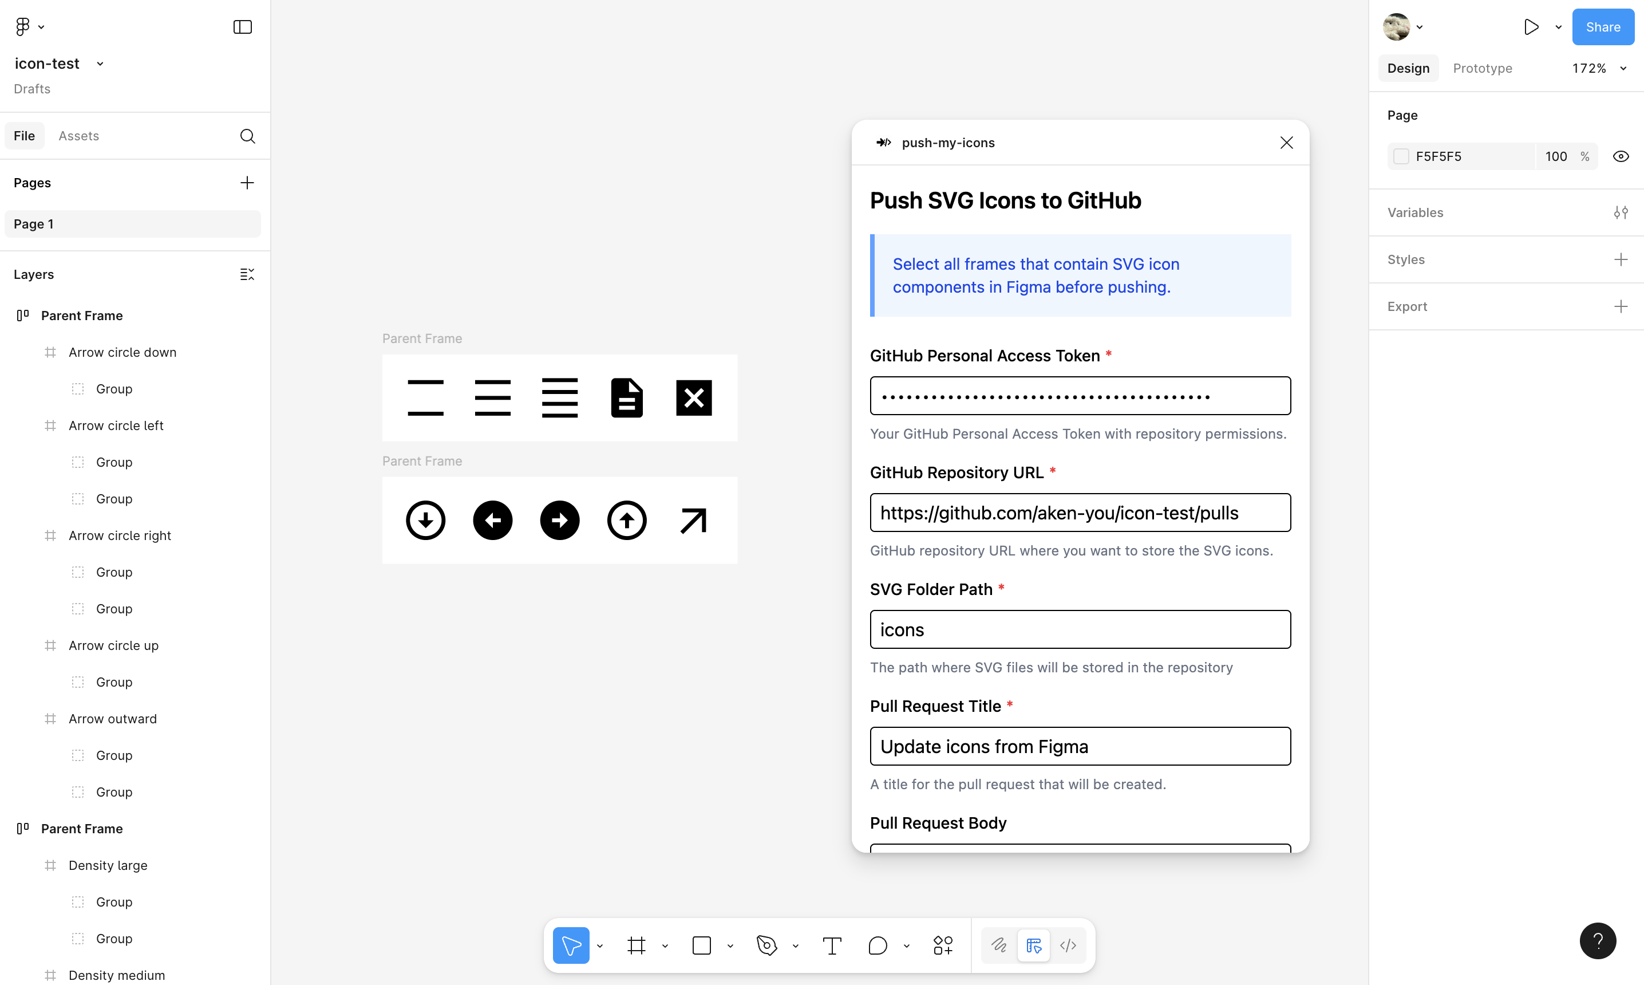
Task: Add a new page with plus icon
Action: click(x=247, y=183)
